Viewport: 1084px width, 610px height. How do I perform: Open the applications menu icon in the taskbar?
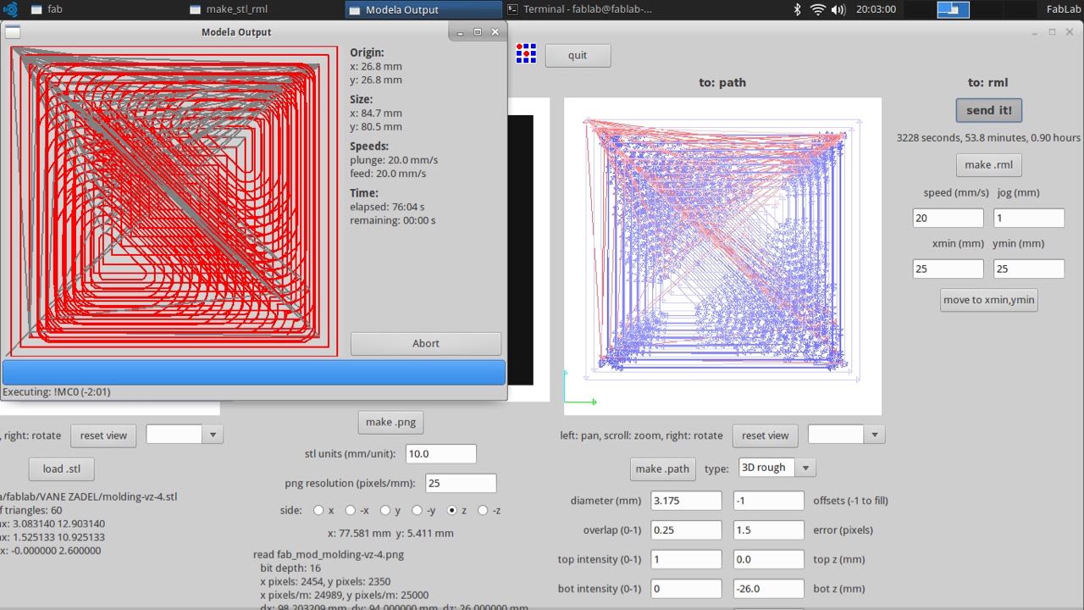coord(10,9)
